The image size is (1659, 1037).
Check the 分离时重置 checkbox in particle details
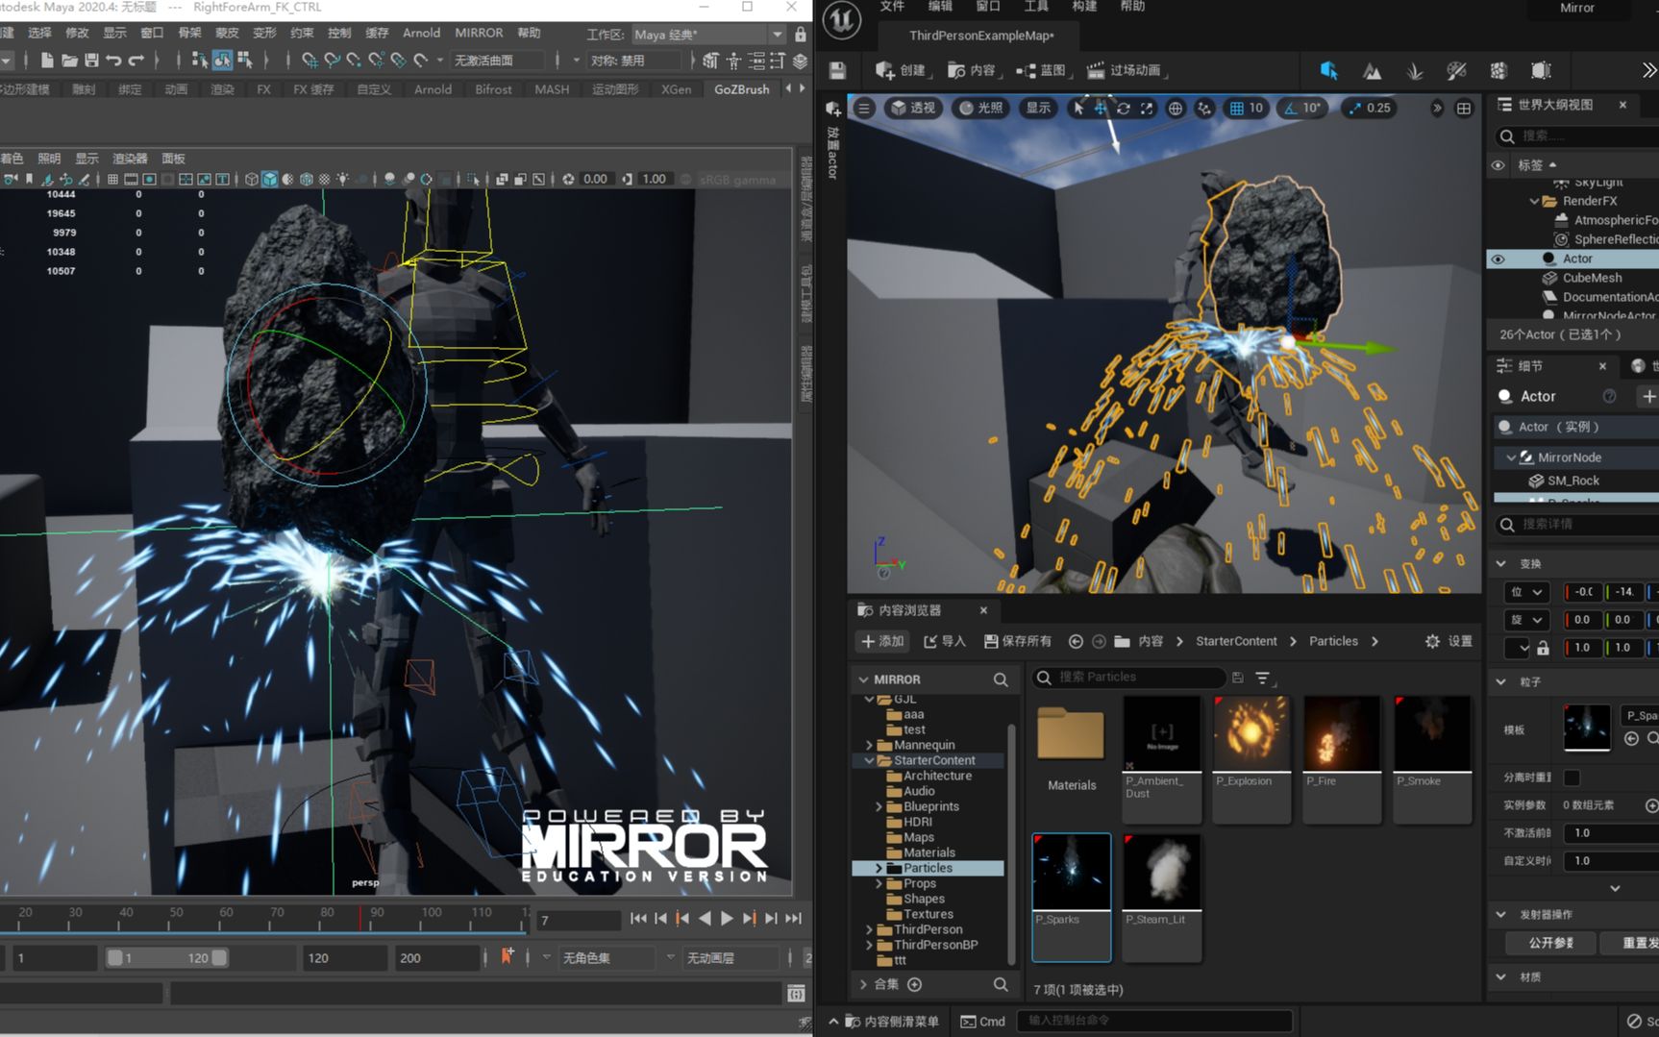[x=1572, y=778]
